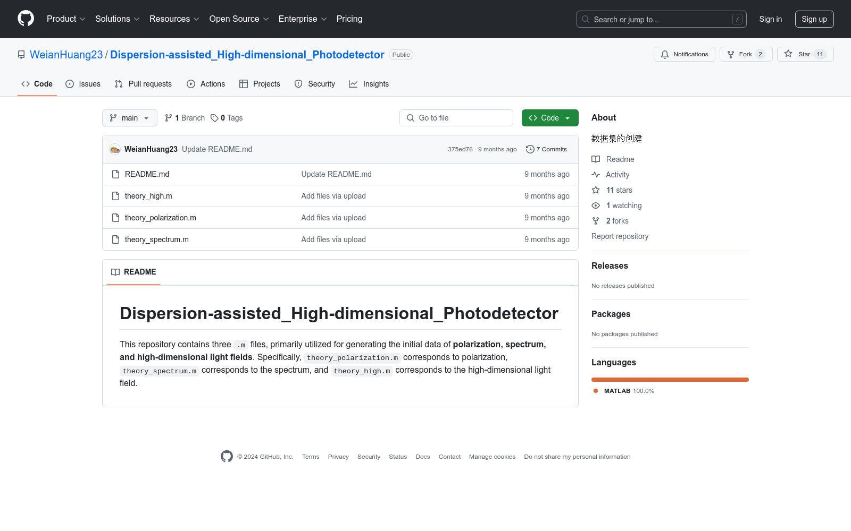Open the Security tab

tap(315, 84)
